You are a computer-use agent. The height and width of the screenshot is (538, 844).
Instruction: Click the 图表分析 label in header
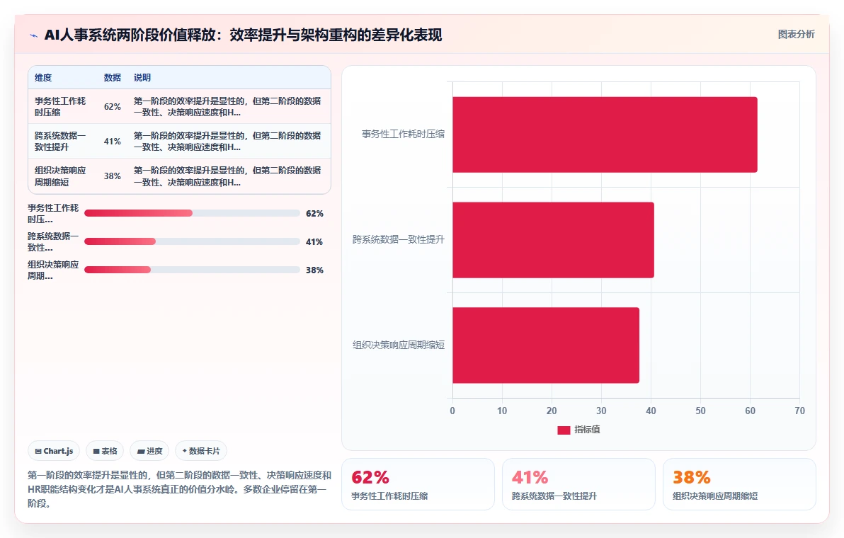click(796, 35)
